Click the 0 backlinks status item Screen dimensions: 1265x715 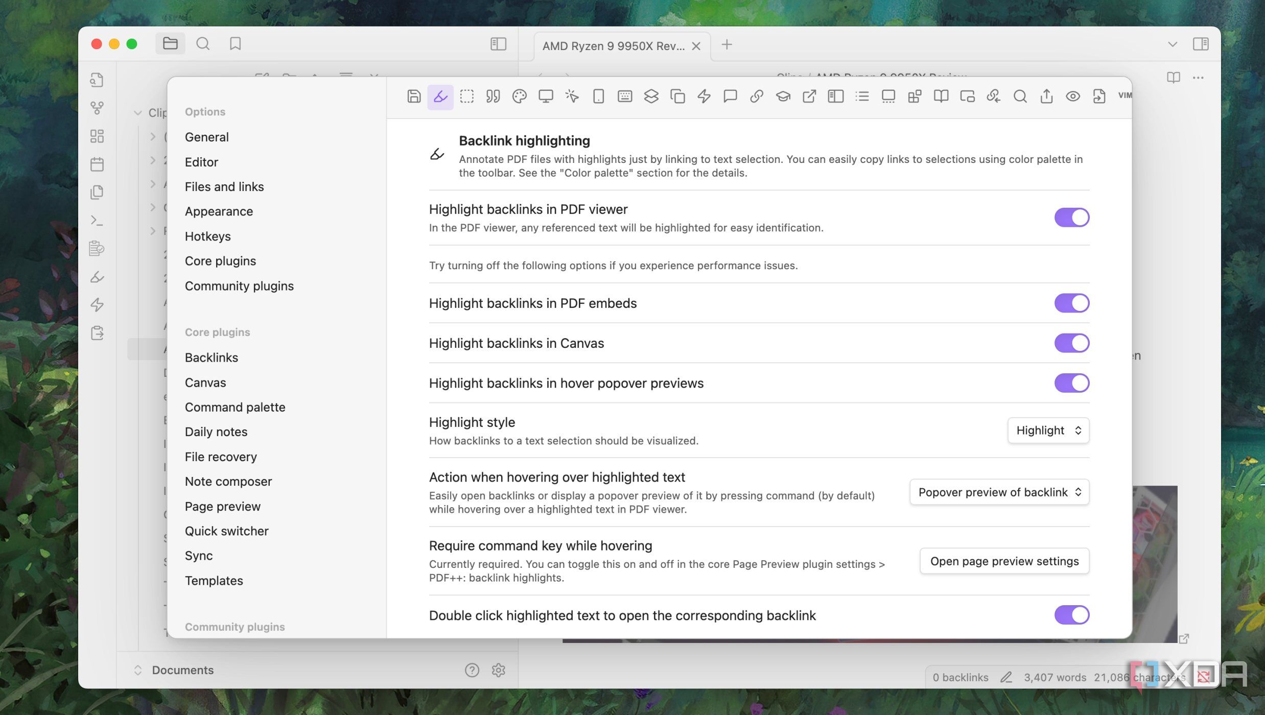click(960, 677)
